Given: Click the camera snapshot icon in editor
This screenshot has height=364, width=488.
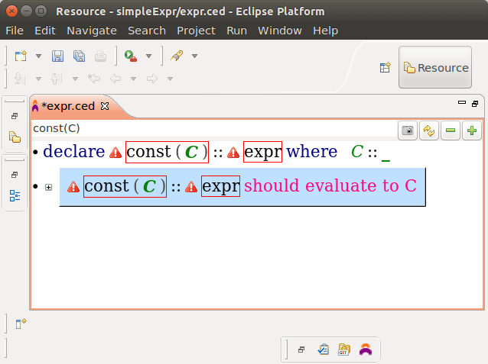Looking at the screenshot, I should point(409,131).
